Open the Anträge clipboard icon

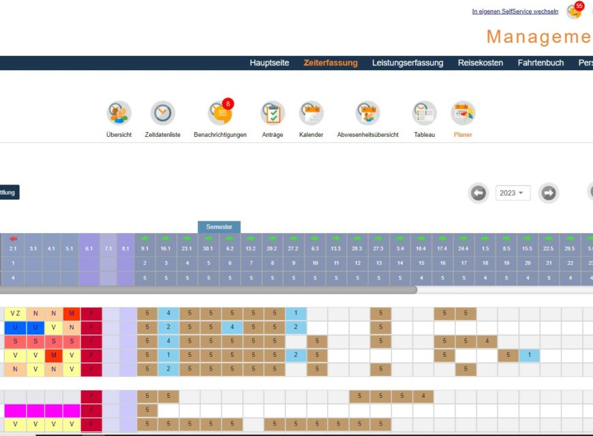[x=273, y=113]
